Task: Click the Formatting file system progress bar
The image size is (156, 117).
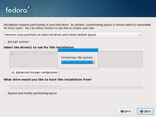Action: (78, 62)
